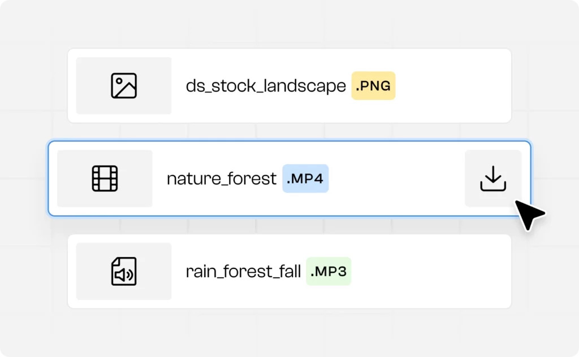Click blank space between .MP4 badge and download button
Image resolution: width=579 pixels, height=357 pixels.
(396, 178)
